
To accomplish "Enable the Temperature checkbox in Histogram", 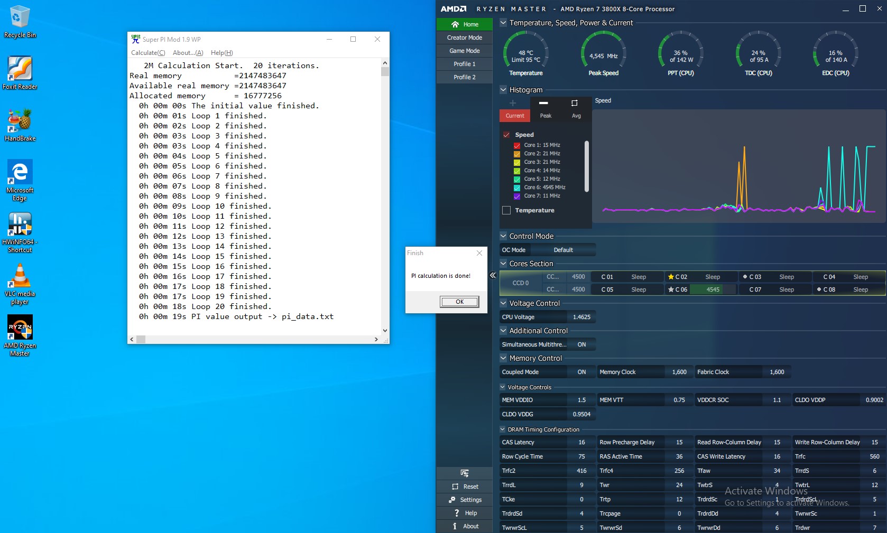I will pyautogui.click(x=506, y=210).
